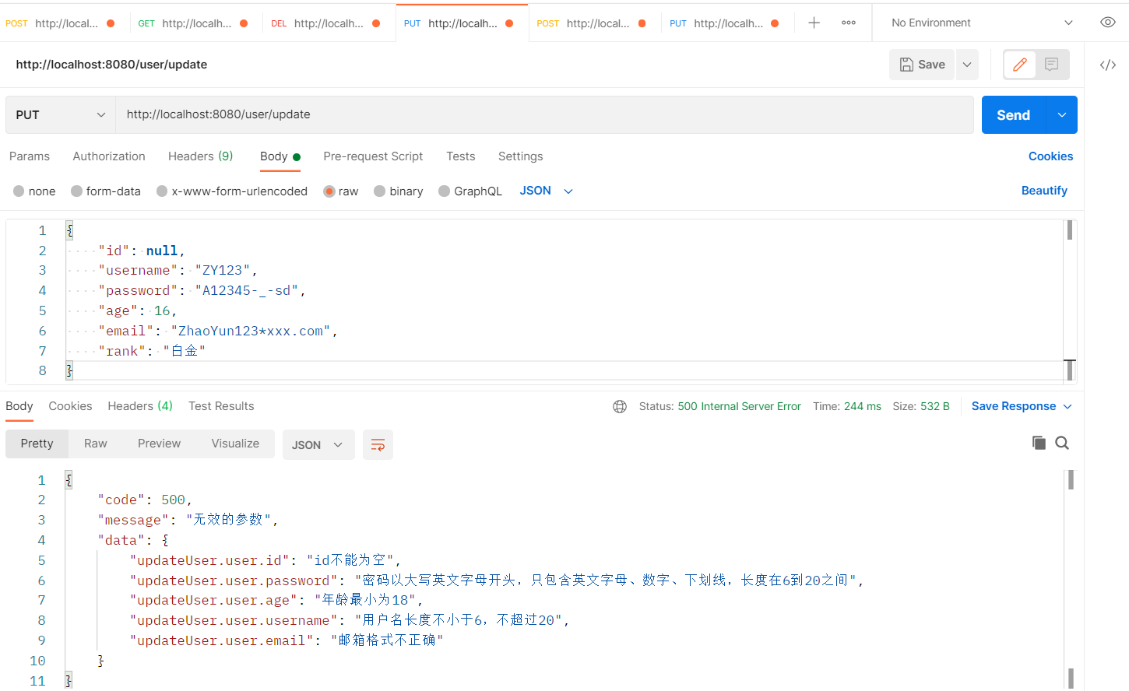Screen dimensions: 1129x691
Task: Search the response with magnifier icon
Action: tap(1062, 443)
